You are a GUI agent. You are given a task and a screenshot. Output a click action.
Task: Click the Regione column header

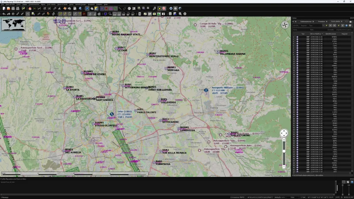pyautogui.click(x=344, y=34)
